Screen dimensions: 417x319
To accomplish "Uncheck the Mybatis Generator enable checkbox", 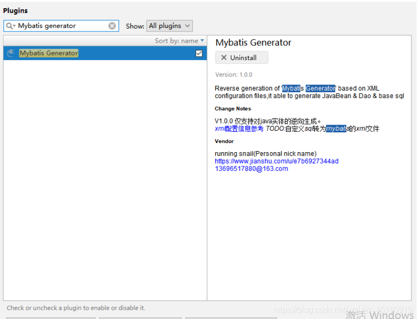I will [199, 53].
